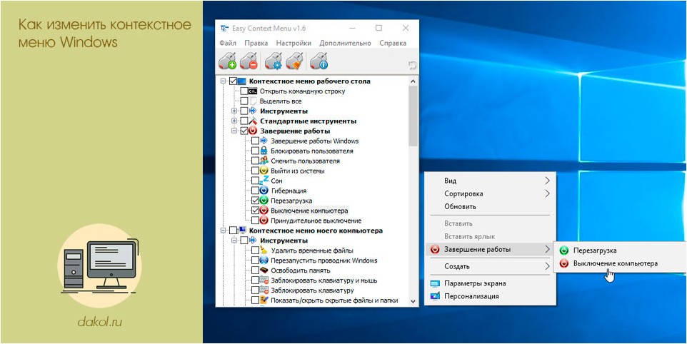Choose Перезагрузка in the context submenu
687x344 pixels.
pos(620,251)
